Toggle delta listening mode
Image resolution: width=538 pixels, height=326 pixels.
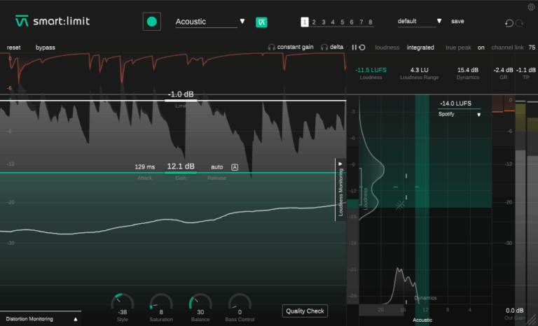click(333, 48)
